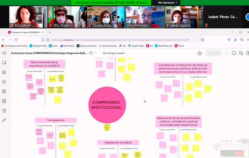
Task: Select the pencil draw tool
Action: pyautogui.click(x=4, y=120)
